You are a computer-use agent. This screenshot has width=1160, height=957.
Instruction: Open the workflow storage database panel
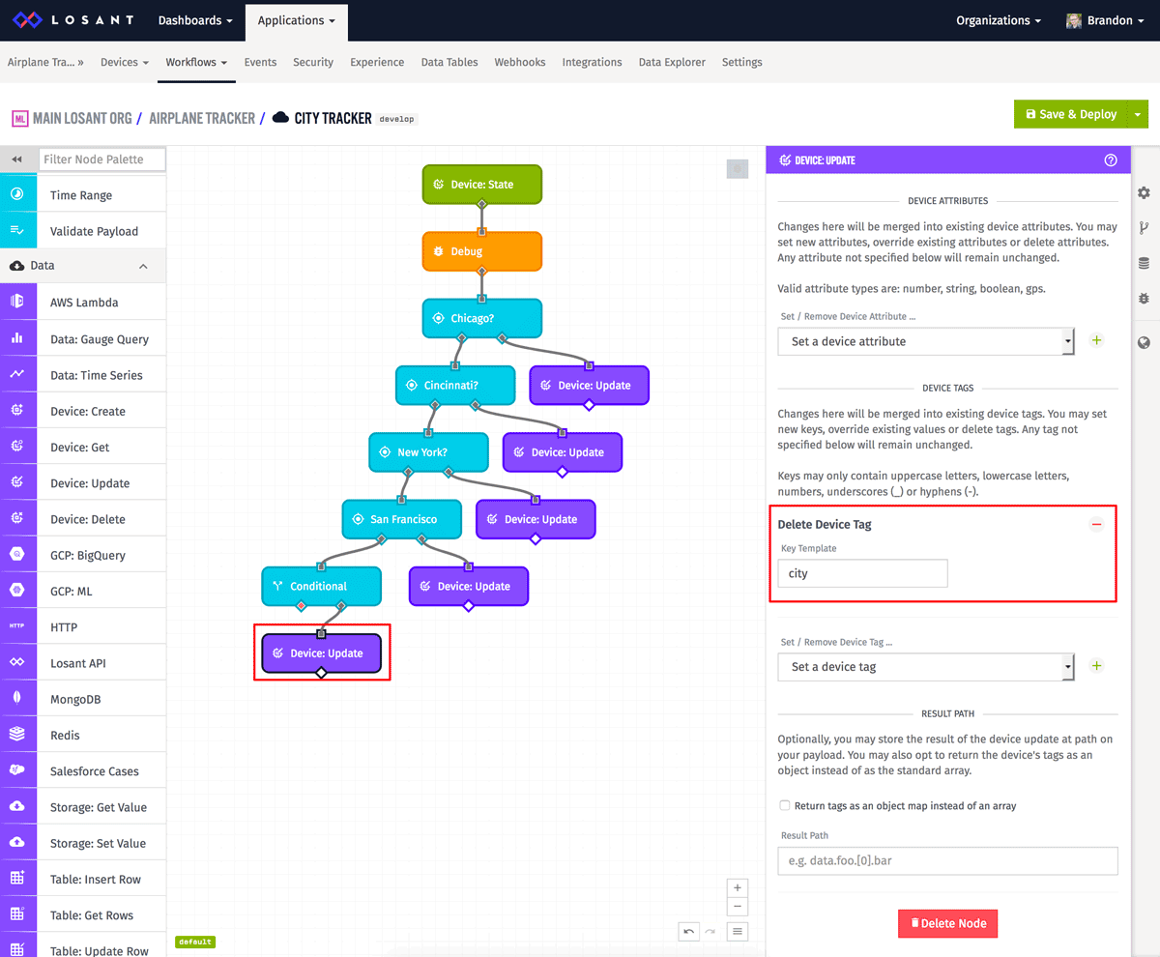(1144, 262)
